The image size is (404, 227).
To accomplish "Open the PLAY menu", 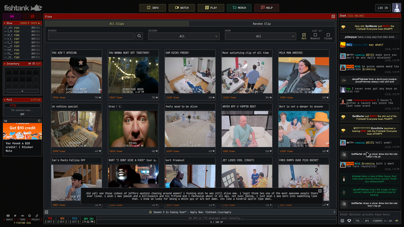I will pyautogui.click(x=211, y=8).
